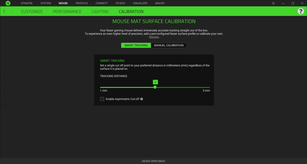Open the help question mark icon
Image resolution: width=307 pixels, height=164 pixels.
301,11
